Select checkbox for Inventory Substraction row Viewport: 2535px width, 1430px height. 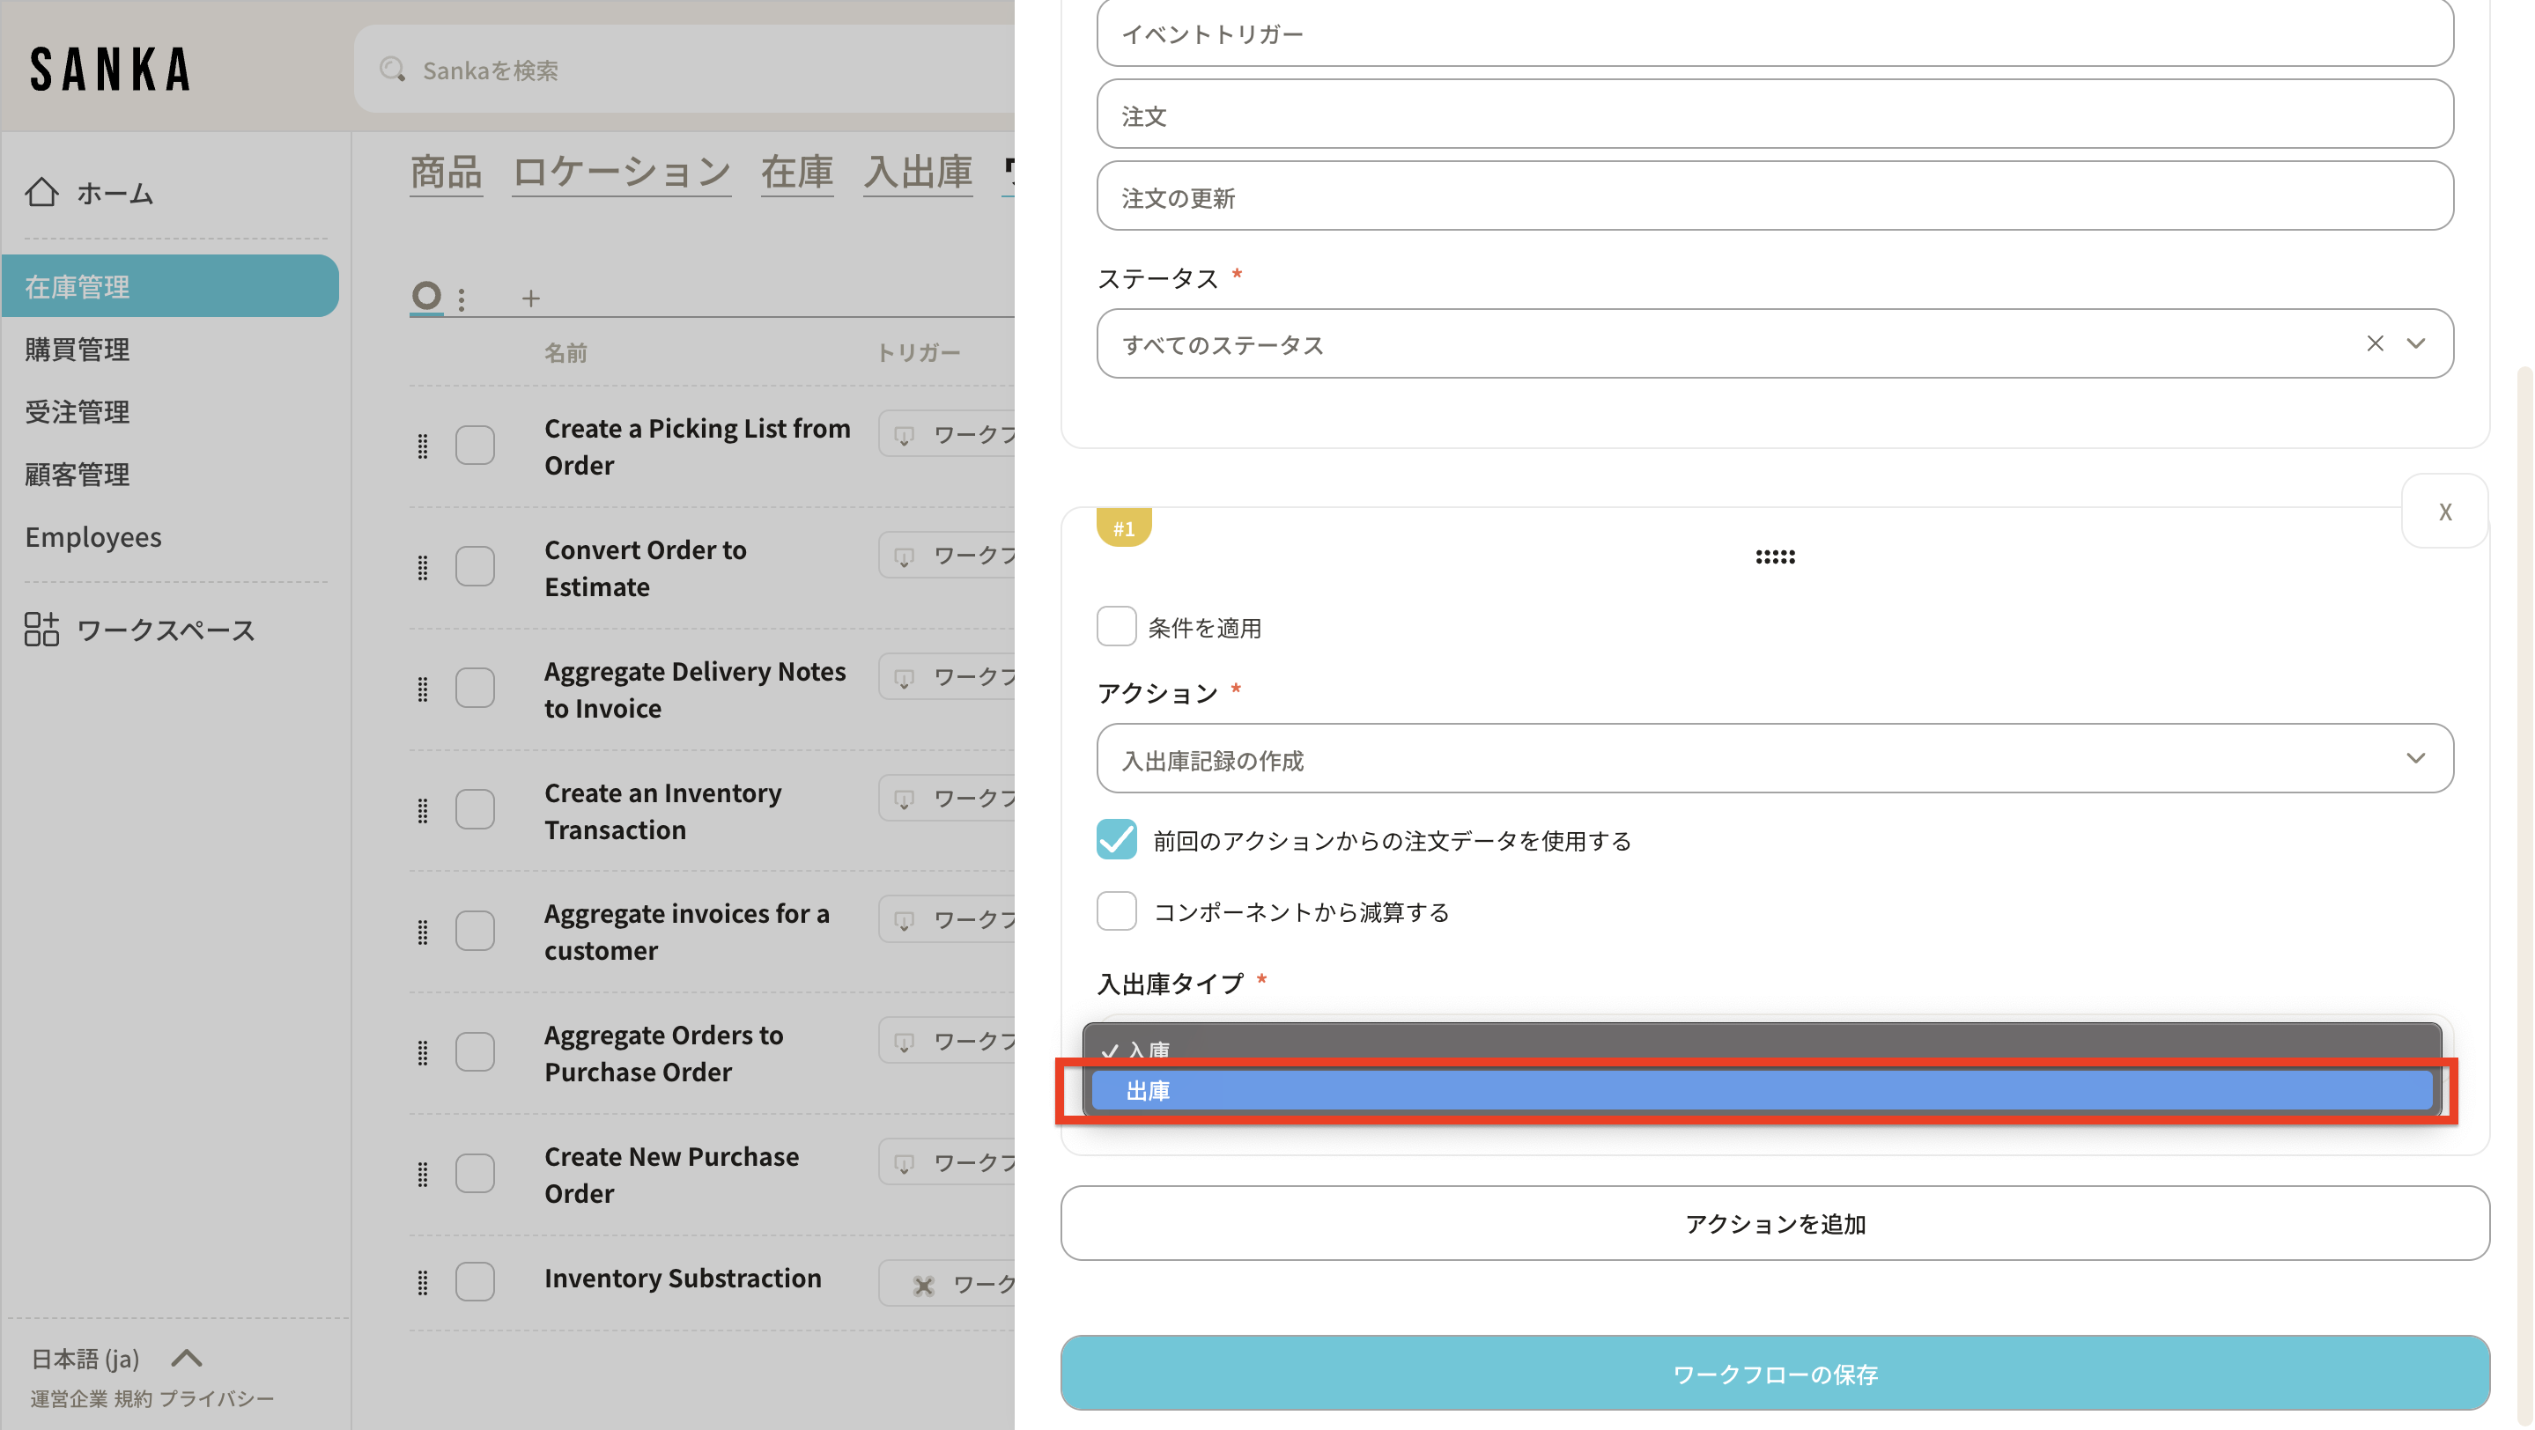pyautogui.click(x=476, y=1280)
